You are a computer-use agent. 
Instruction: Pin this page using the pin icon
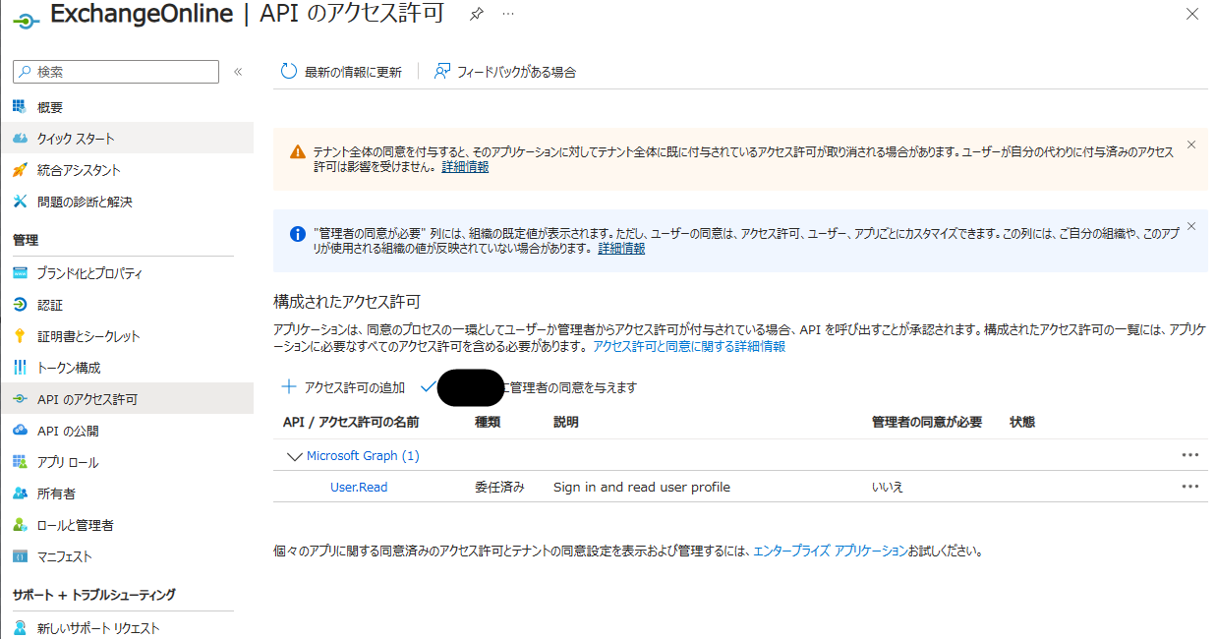(x=479, y=15)
